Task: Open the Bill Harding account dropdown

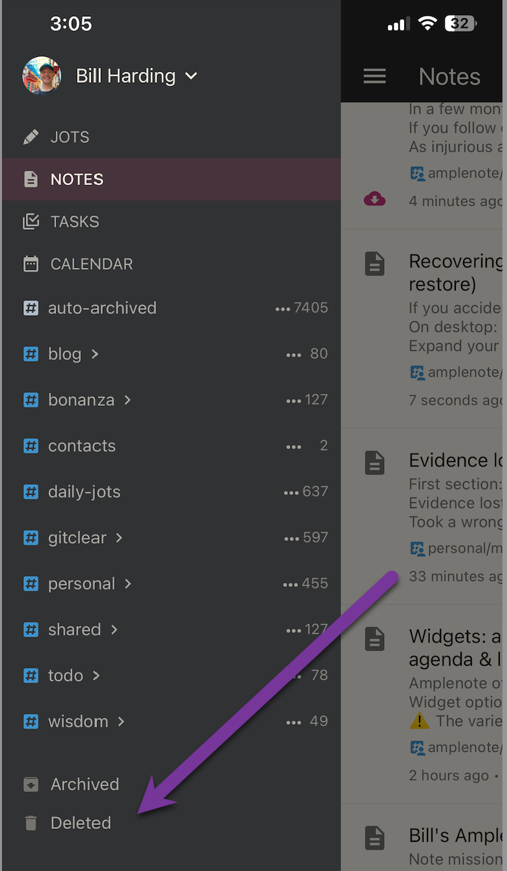Action: pos(191,76)
